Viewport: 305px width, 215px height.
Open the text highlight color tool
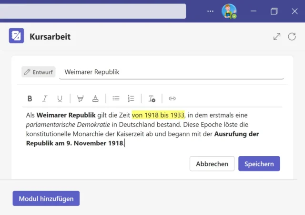click(x=80, y=98)
